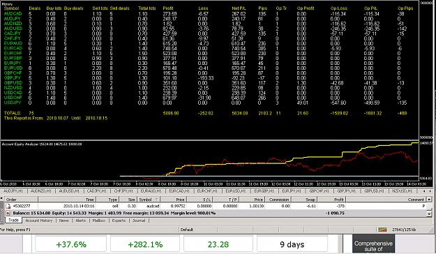Click the +37.6% stat box
436x254 pixels.
point(71,244)
